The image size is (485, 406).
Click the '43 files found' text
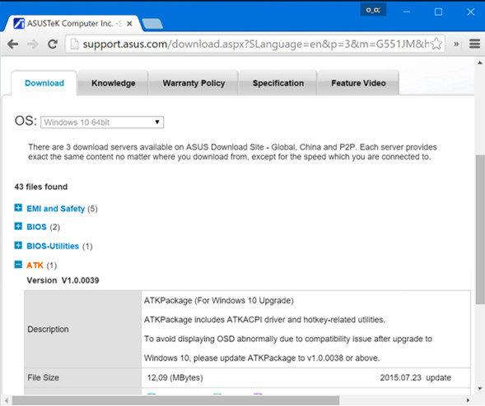coord(41,187)
